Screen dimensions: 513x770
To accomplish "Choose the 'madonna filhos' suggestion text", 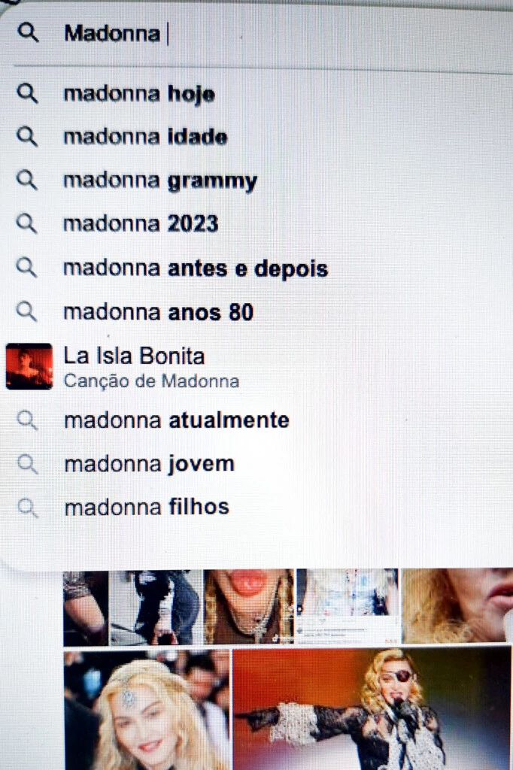I will (147, 508).
